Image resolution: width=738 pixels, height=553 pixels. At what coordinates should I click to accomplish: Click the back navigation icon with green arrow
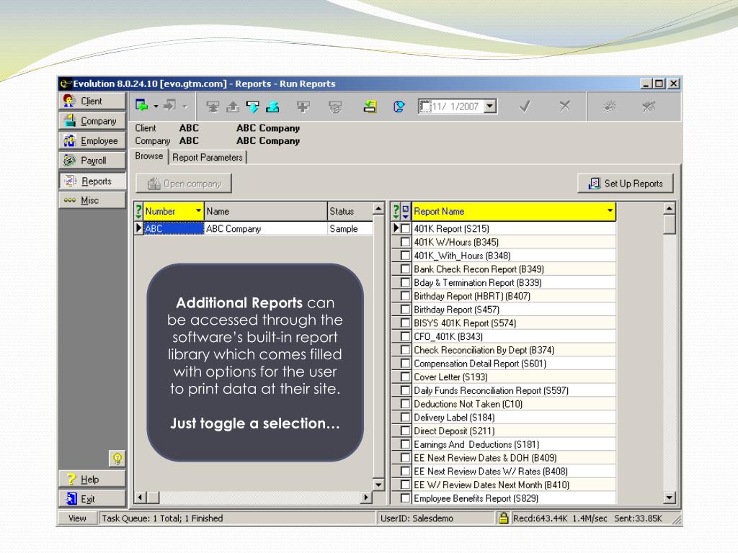coord(141,105)
